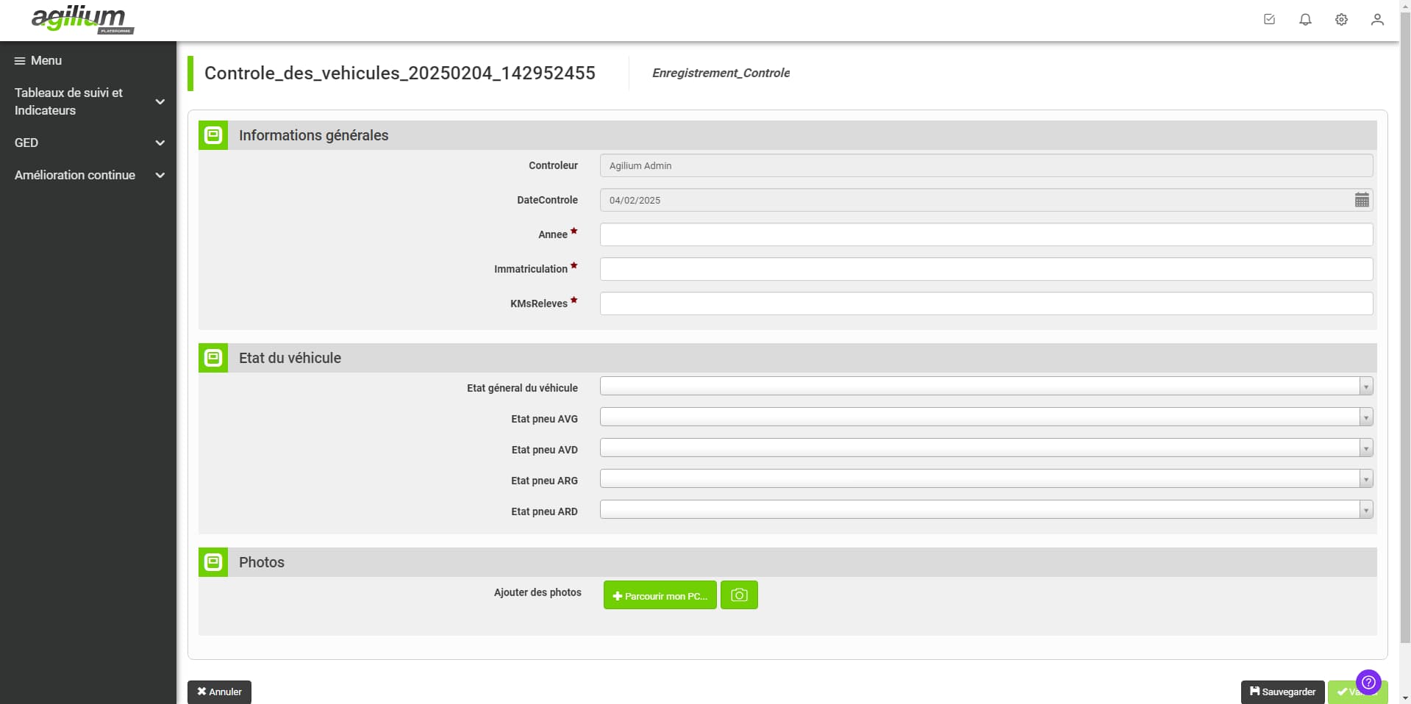The image size is (1411, 704).
Task: Click the Etat du véhicule heading
Action: 290,358
